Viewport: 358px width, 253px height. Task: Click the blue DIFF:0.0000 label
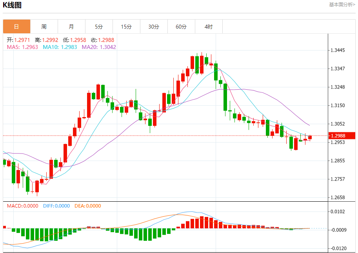tap(56, 206)
